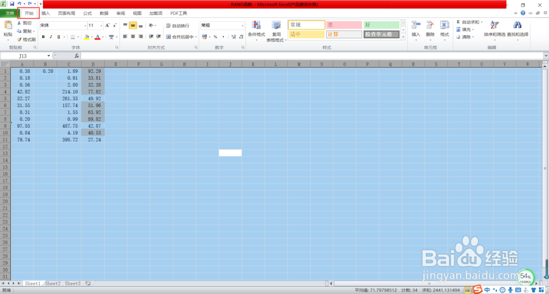The height and width of the screenshot is (294, 549).
Task: Open the 常规 number format dropdown
Action: click(243, 26)
